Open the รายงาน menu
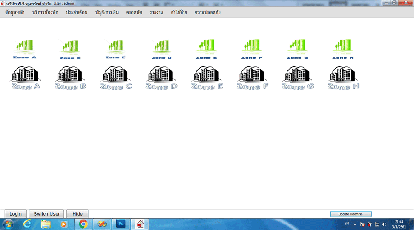The height and width of the screenshot is (230, 414). 156,12
